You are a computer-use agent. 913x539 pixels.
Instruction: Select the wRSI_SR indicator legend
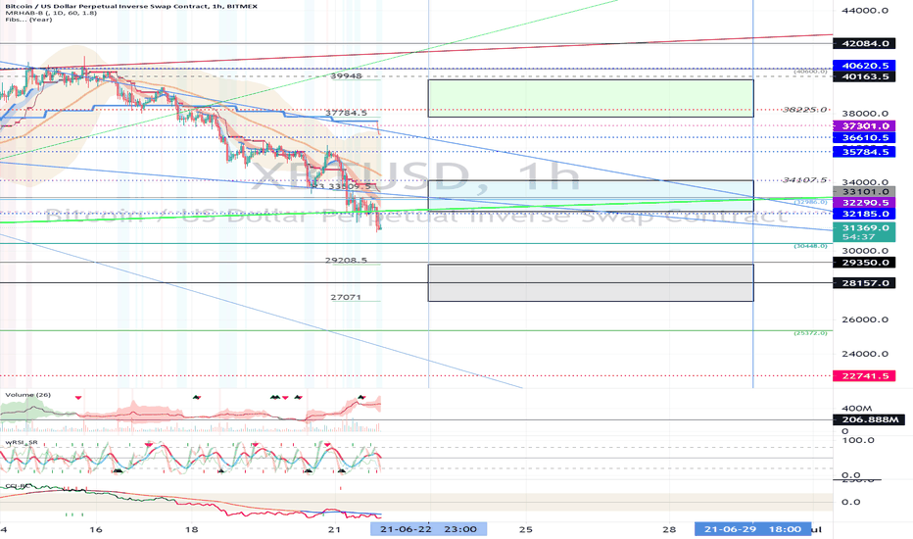22,442
